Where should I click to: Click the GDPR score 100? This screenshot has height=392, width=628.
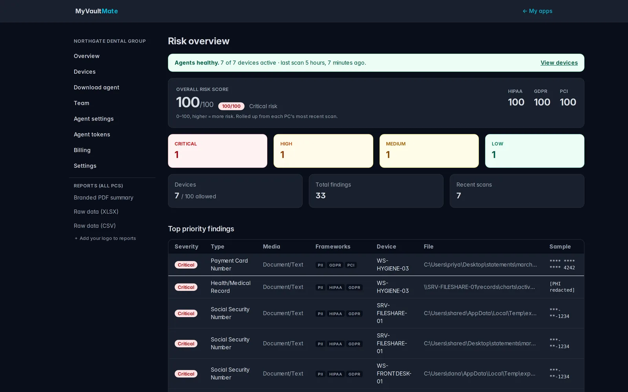click(x=542, y=102)
